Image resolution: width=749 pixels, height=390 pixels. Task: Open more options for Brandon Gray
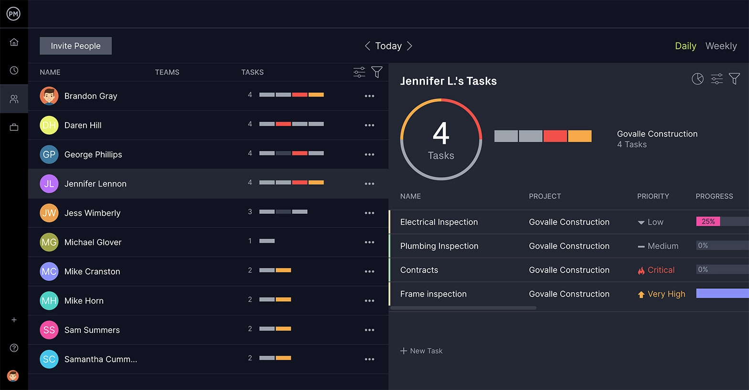coord(369,96)
